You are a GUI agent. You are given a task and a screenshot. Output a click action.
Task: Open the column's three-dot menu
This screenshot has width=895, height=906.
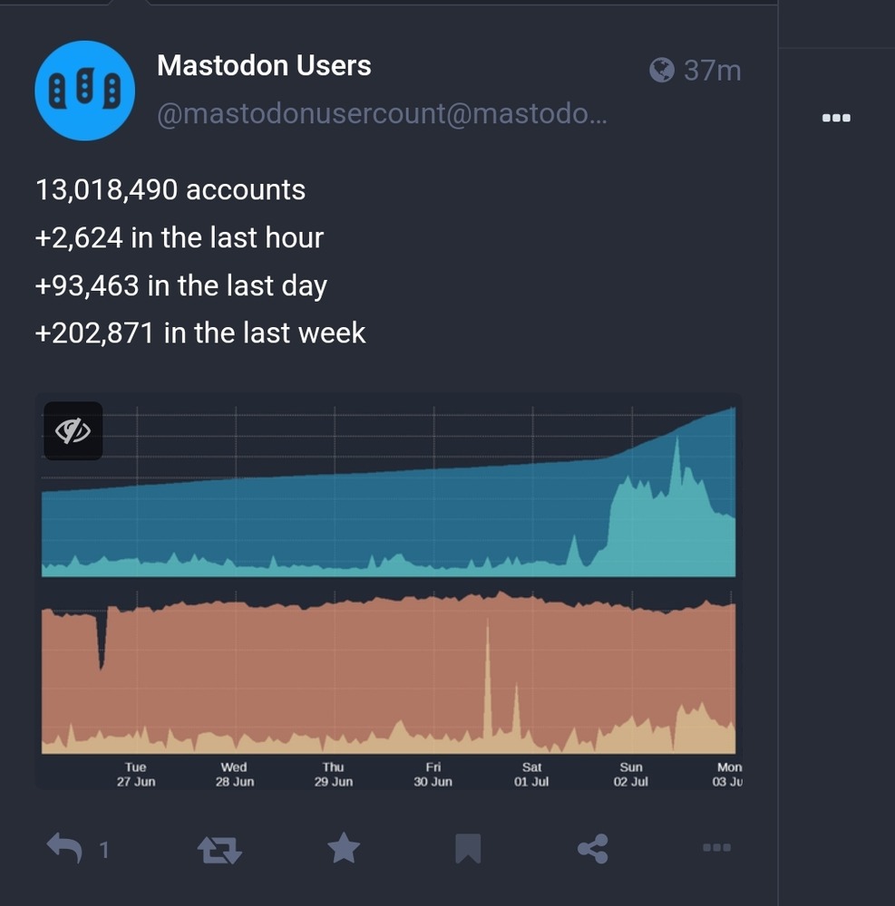pos(836,118)
